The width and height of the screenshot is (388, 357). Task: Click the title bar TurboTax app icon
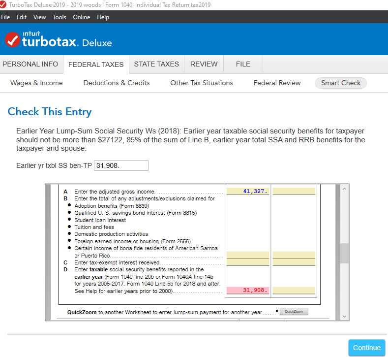pyautogui.click(x=3, y=4)
